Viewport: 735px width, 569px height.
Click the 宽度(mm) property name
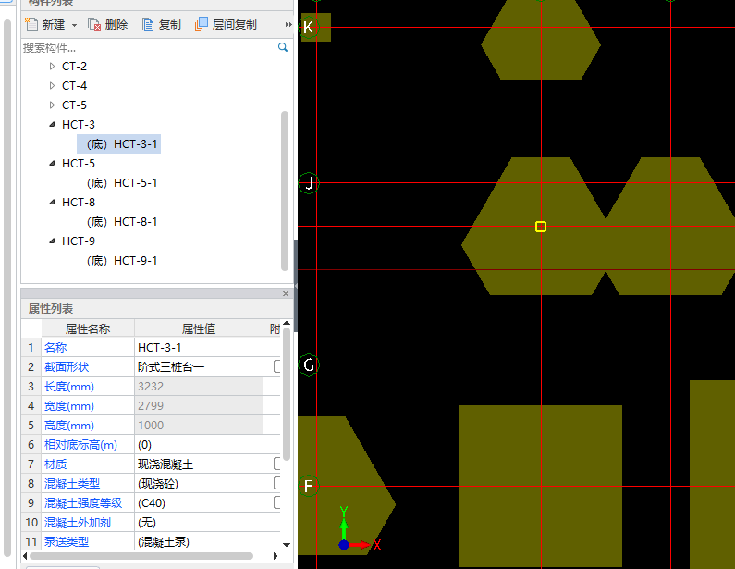(69, 406)
